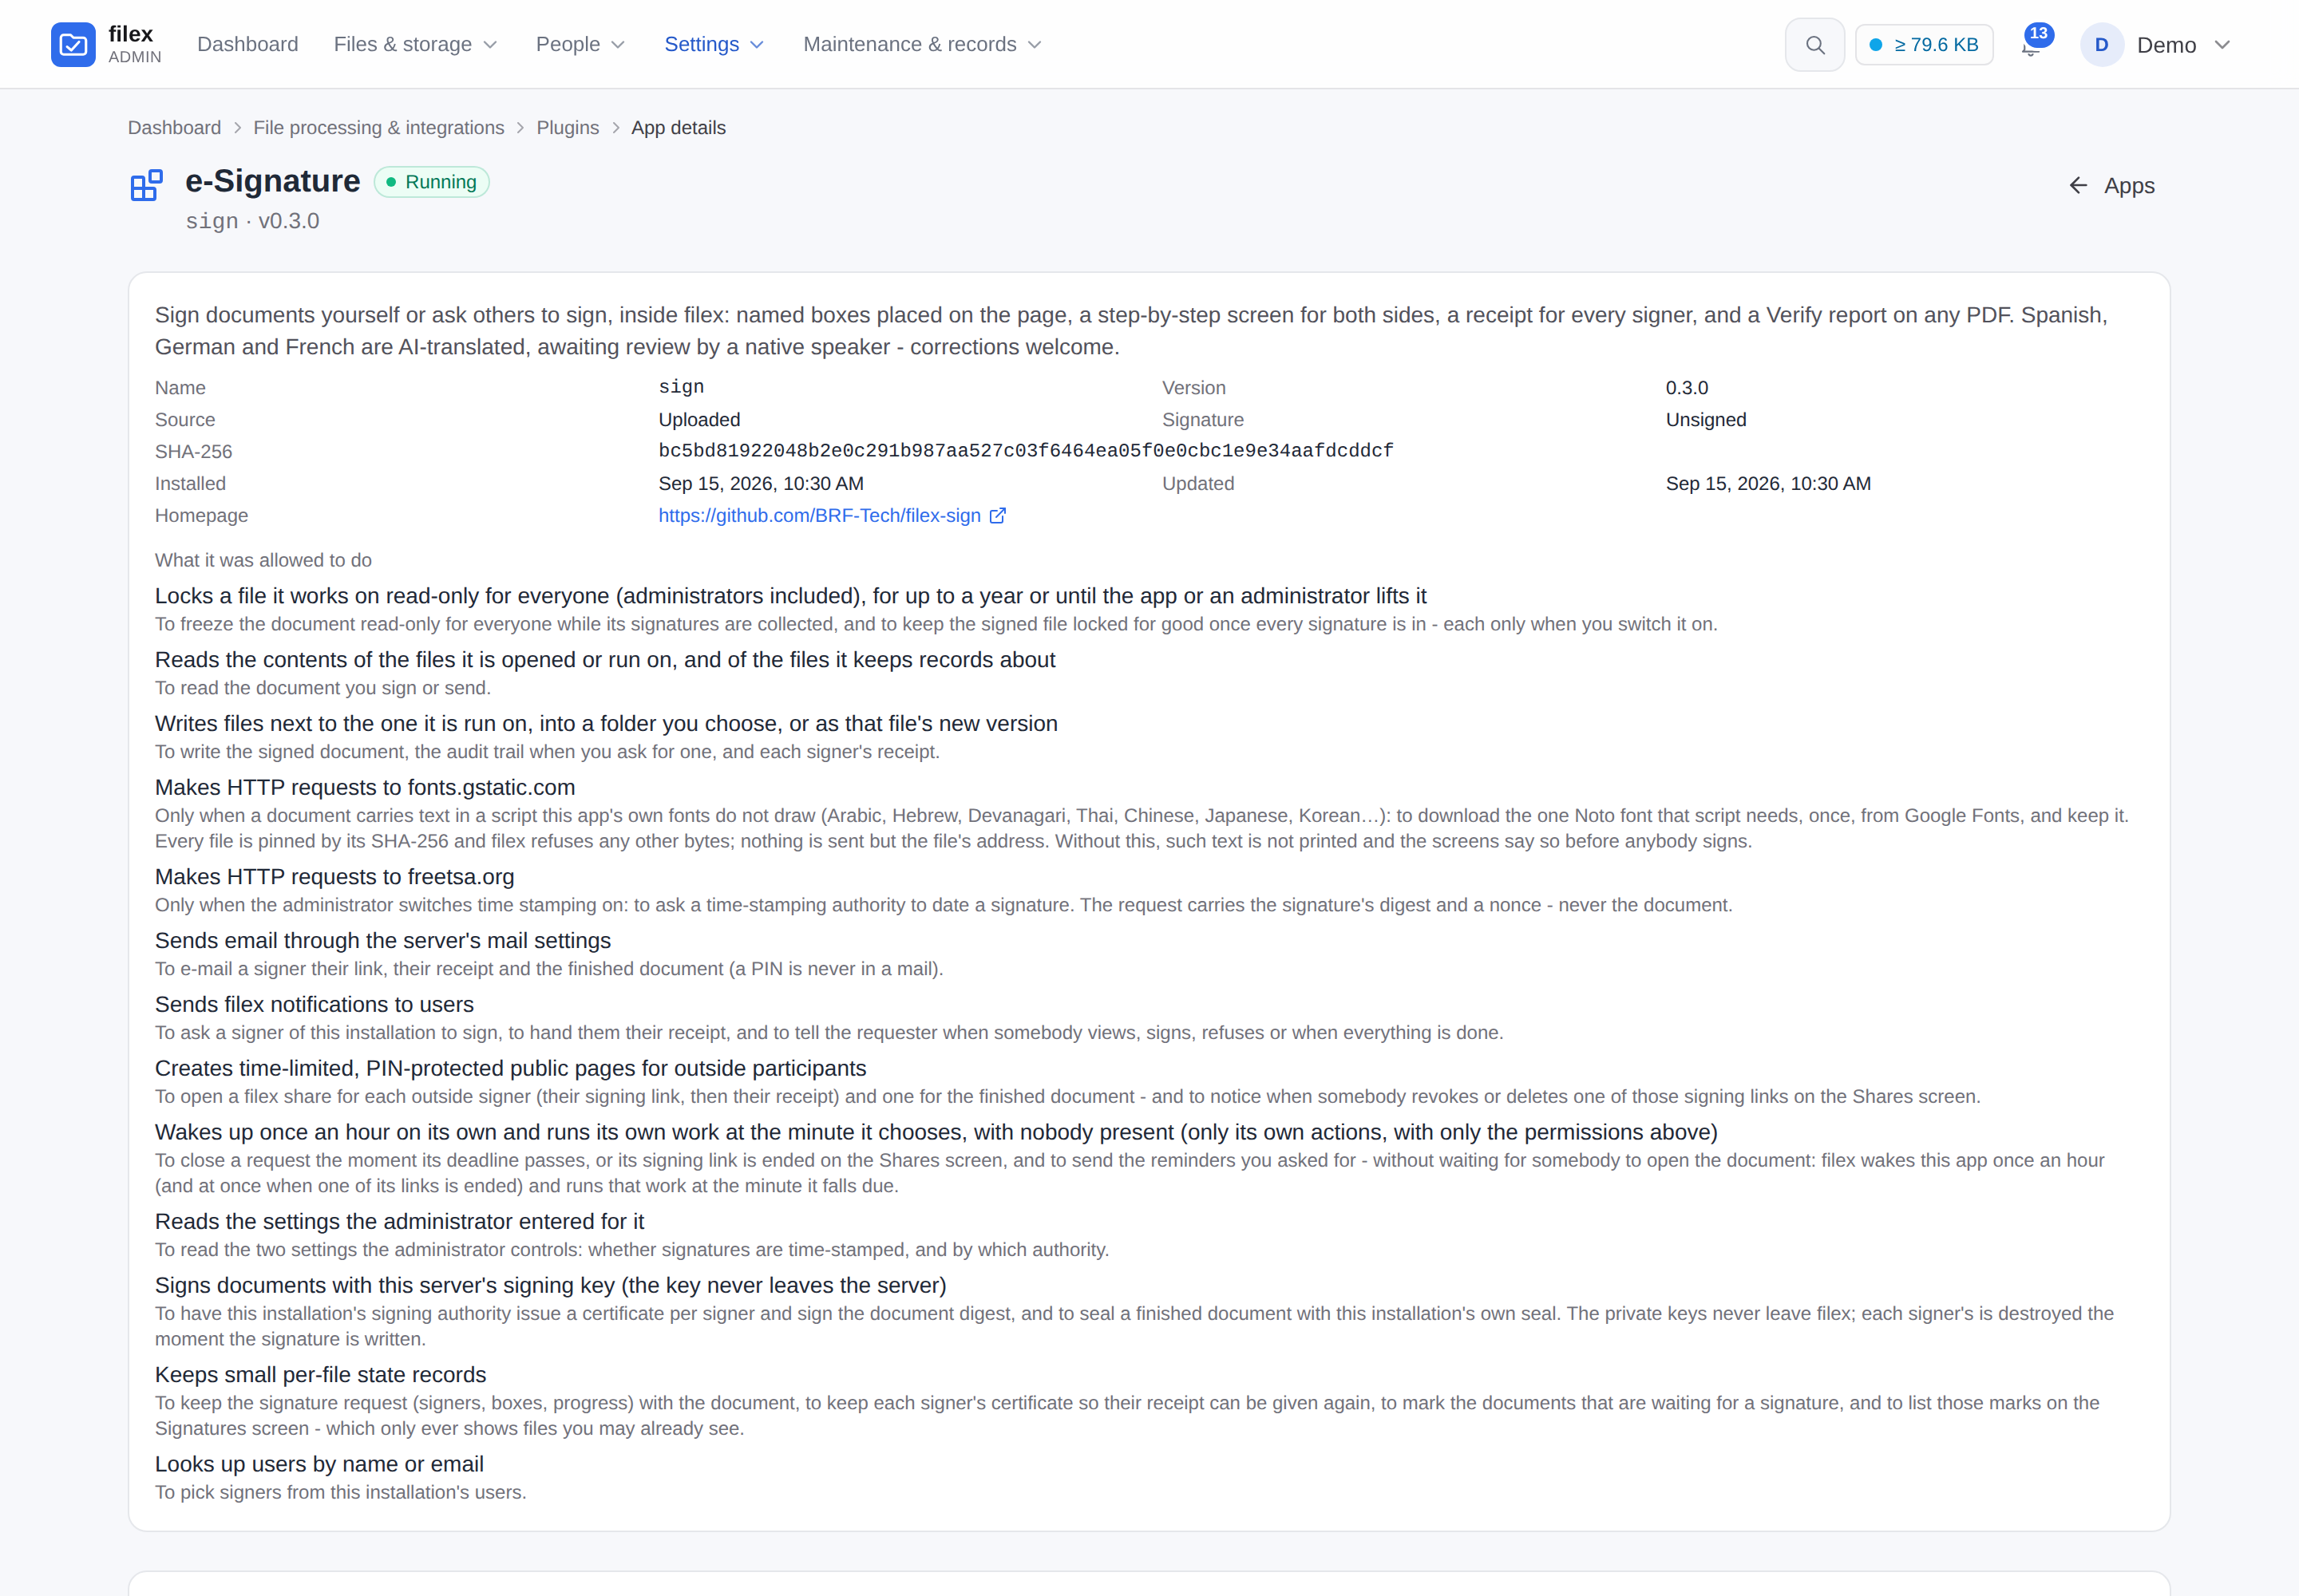The image size is (2299, 1596).
Task: Click the App details breadcrumb text
Action: pyautogui.click(x=679, y=128)
